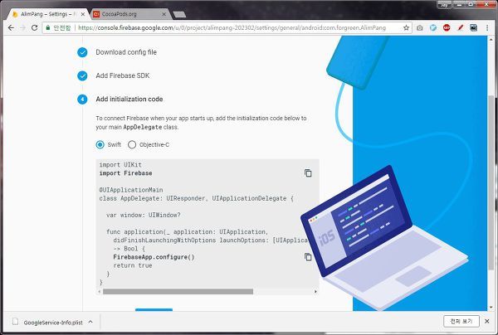Click the show all downloads button
The image size is (498, 335).
[x=461, y=322]
